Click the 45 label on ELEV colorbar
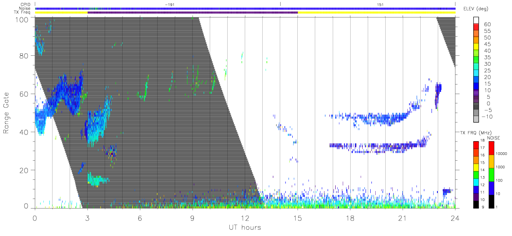The height and width of the screenshot is (236, 512). (487, 44)
